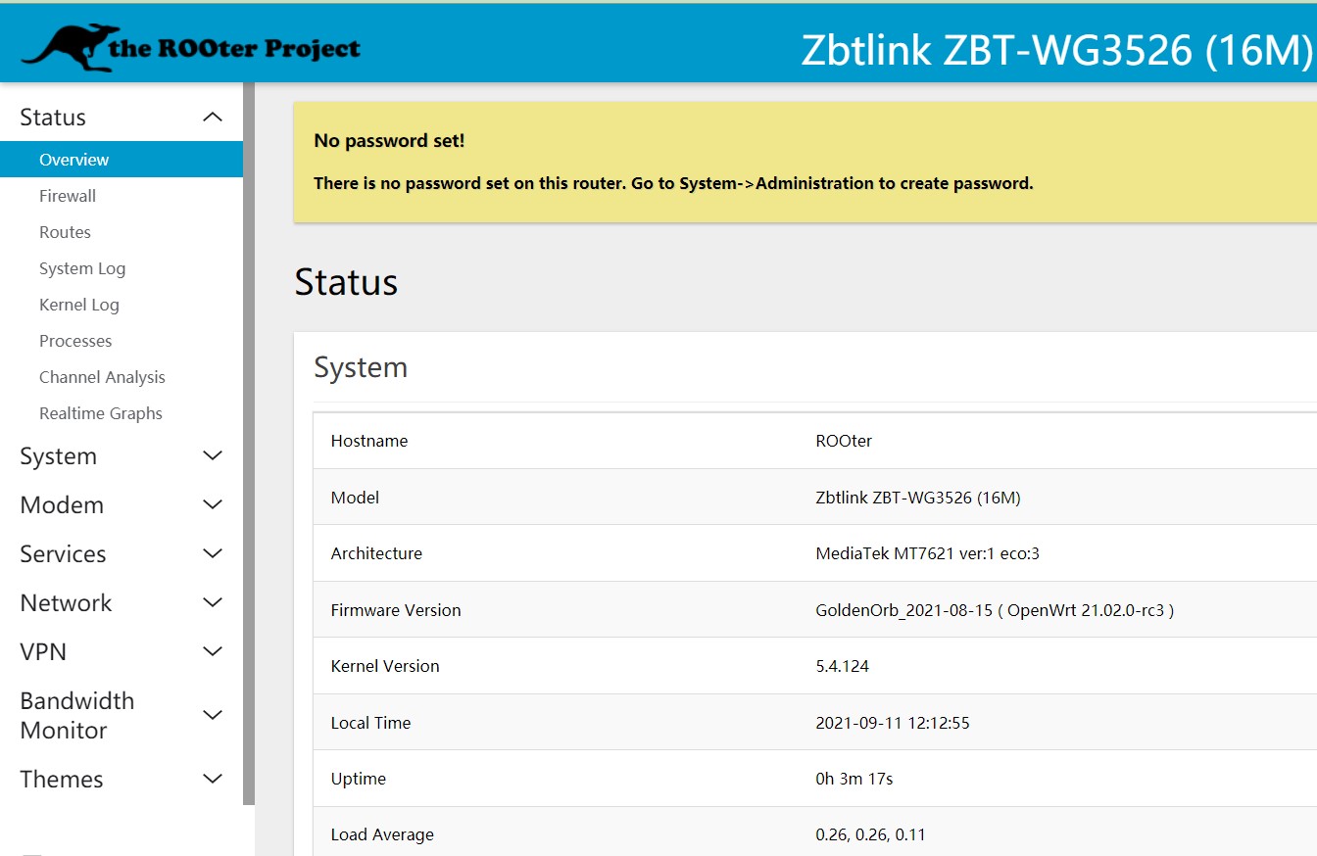1317x856 pixels.
Task: Click the Uptime row label
Action: (359, 779)
